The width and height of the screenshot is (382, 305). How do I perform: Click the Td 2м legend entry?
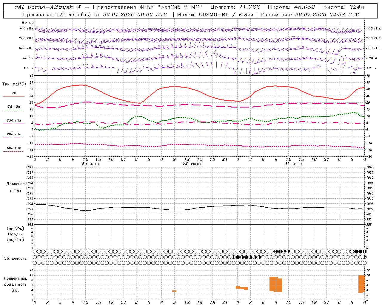(x=14, y=107)
